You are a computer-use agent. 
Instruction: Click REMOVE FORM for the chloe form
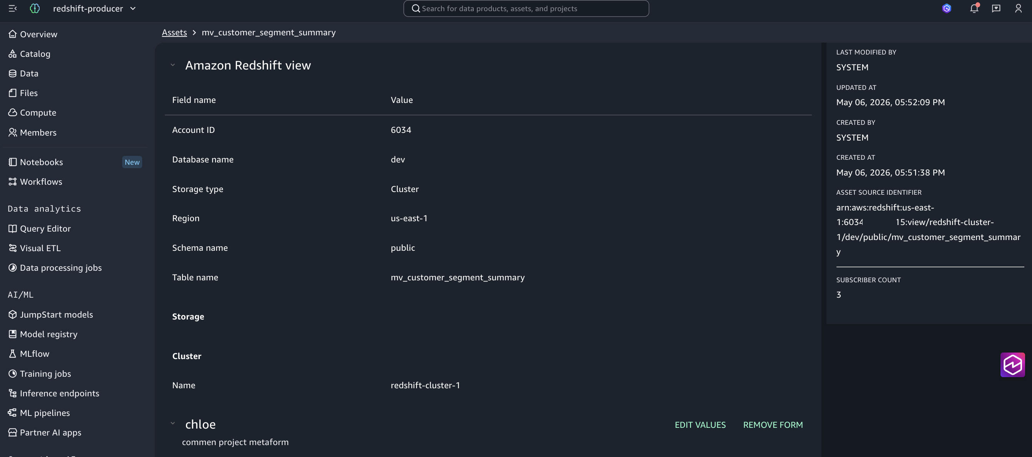[x=773, y=425]
